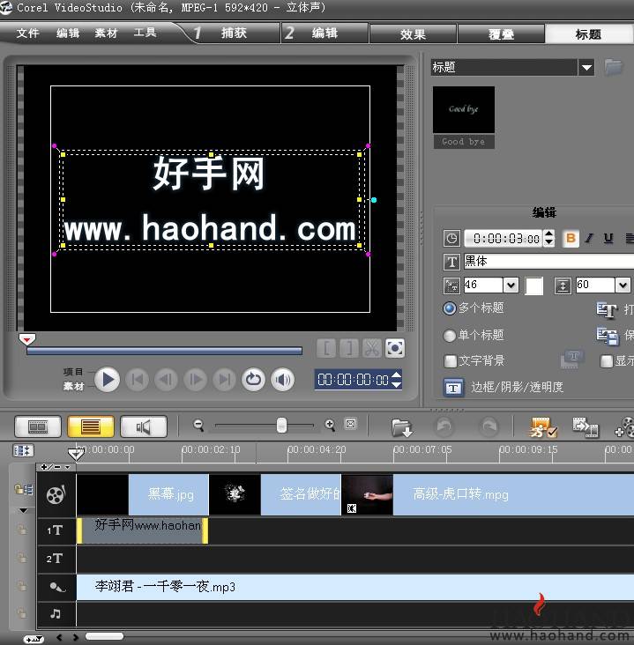634x645 pixels.
Task: Set mark-in bracket point
Action: [326, 348]
